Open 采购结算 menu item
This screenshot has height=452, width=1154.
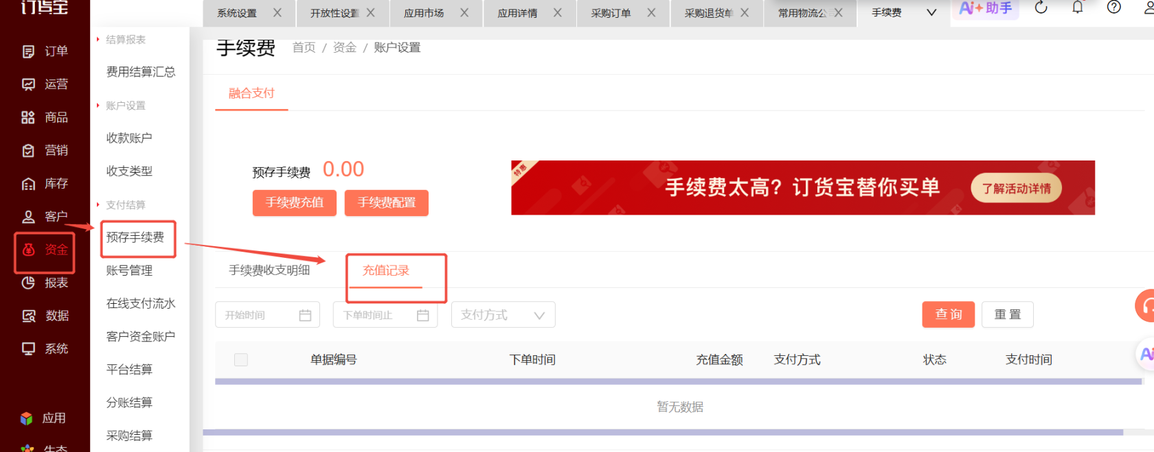(129, 436)
